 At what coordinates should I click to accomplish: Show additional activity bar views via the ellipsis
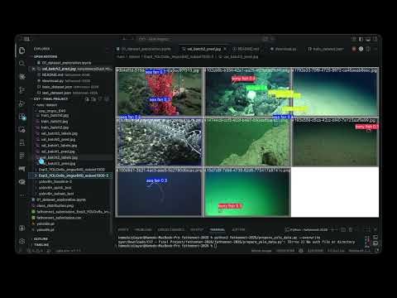tap(22, 195)
